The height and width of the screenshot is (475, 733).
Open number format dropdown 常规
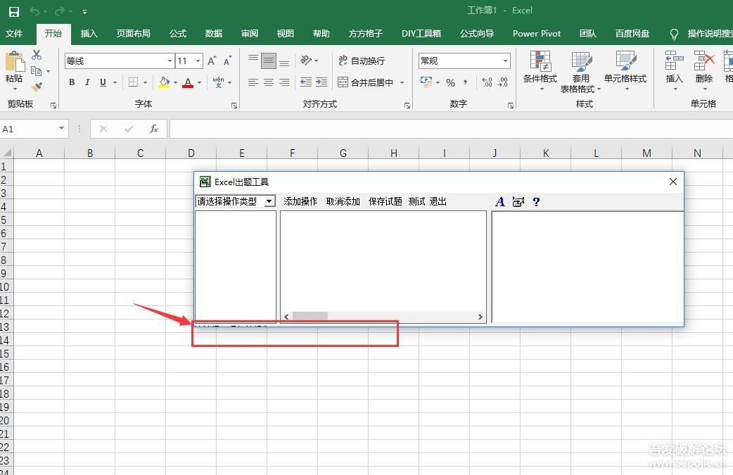pos(505,61)
